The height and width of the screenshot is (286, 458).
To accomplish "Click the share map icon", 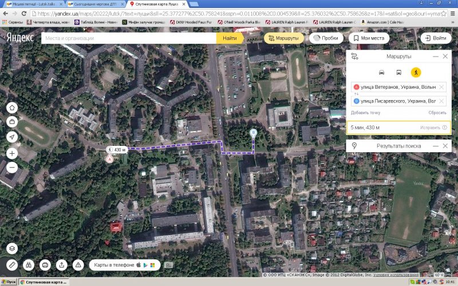I will (x=62, y=265).
